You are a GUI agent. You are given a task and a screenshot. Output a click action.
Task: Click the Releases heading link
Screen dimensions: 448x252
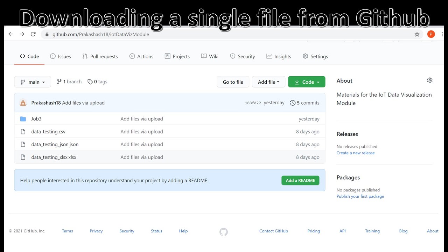(x=347, y=134)
